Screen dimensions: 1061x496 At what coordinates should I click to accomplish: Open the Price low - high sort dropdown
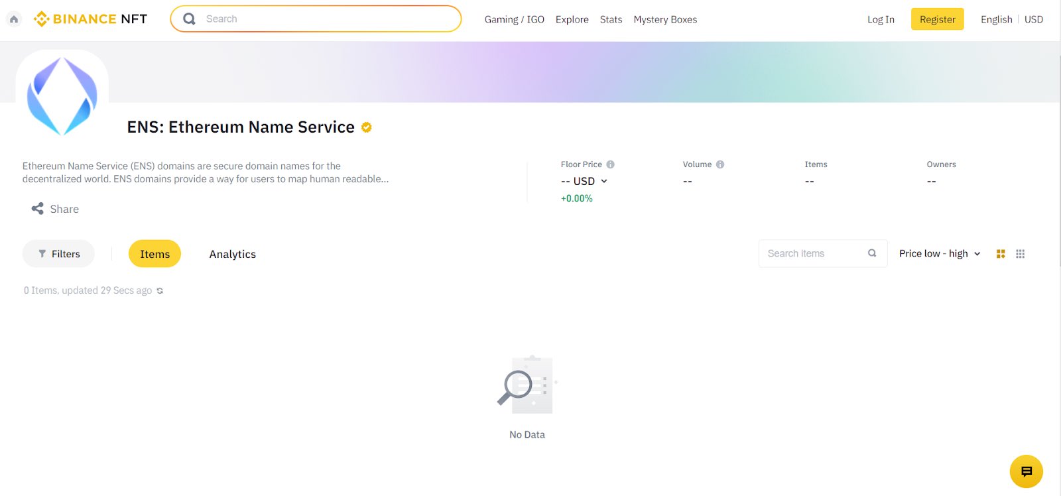click(x=940, y=253)
